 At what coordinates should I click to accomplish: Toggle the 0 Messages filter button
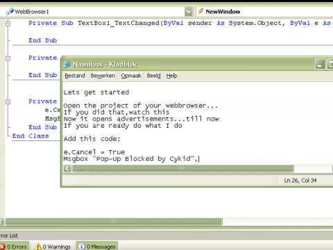pos(97,247)
